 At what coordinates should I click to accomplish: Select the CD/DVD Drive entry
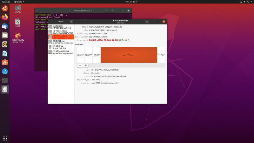pos(61,42)
